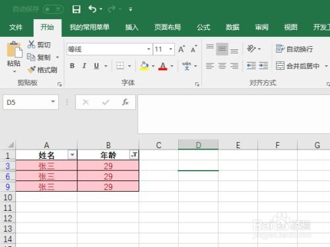
Task: Click the Increase Indent icon
Action: click(263, 66)
